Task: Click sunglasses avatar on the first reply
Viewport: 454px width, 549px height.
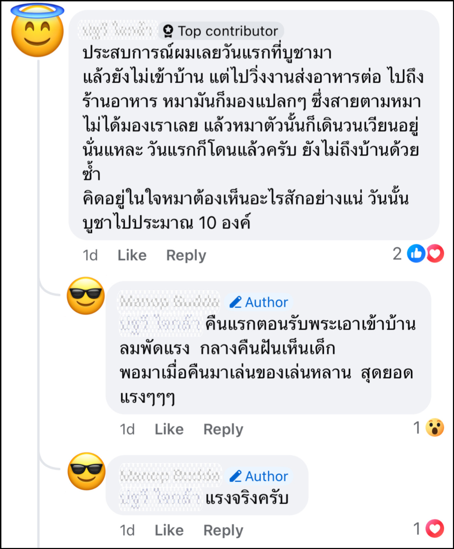Action: click(x=86, y=295)
